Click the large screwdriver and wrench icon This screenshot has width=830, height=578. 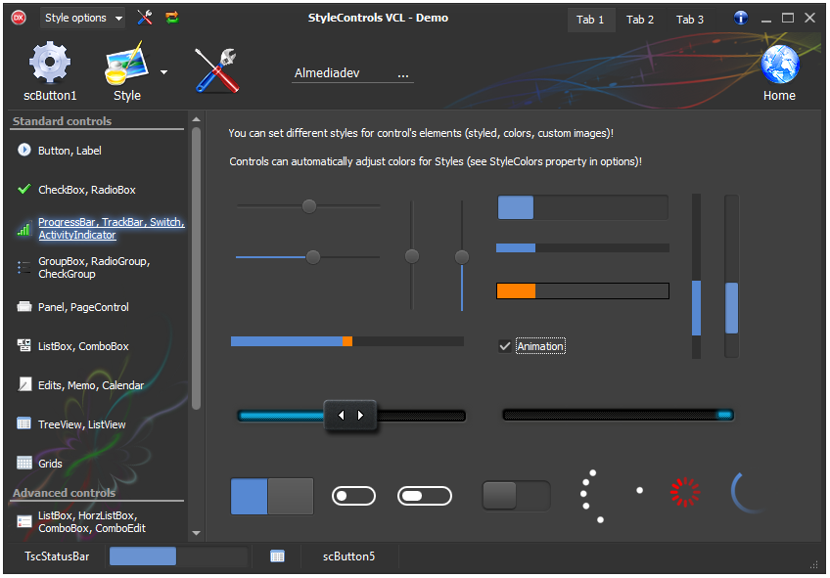(216, 70)
